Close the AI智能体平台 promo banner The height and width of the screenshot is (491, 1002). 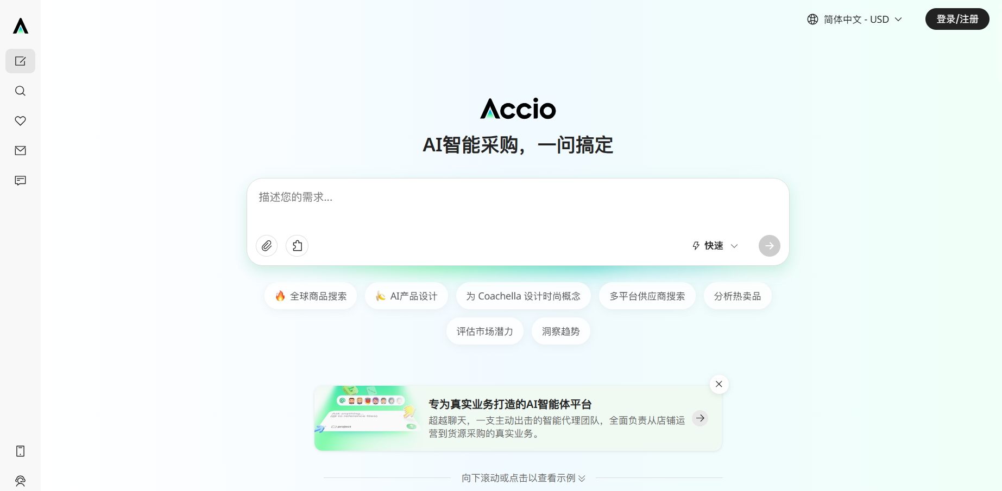click(719, 384)
